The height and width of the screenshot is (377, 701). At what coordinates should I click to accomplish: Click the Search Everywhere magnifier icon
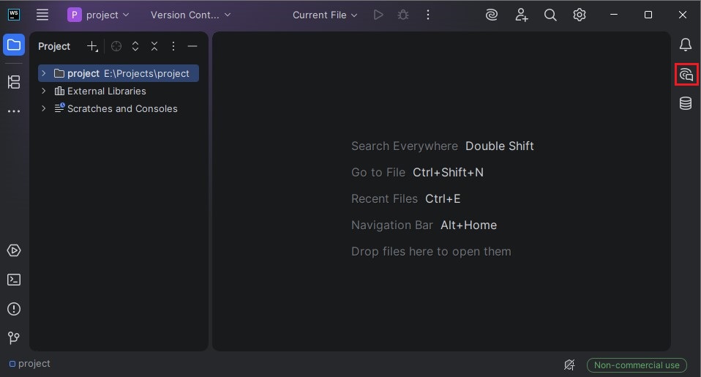550,15
